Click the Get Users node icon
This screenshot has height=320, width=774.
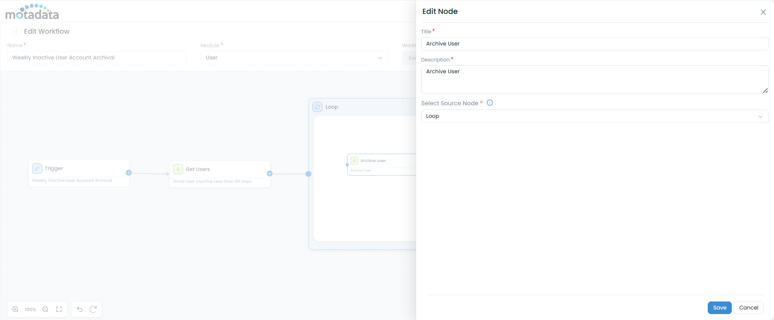[x=178, y=169]
